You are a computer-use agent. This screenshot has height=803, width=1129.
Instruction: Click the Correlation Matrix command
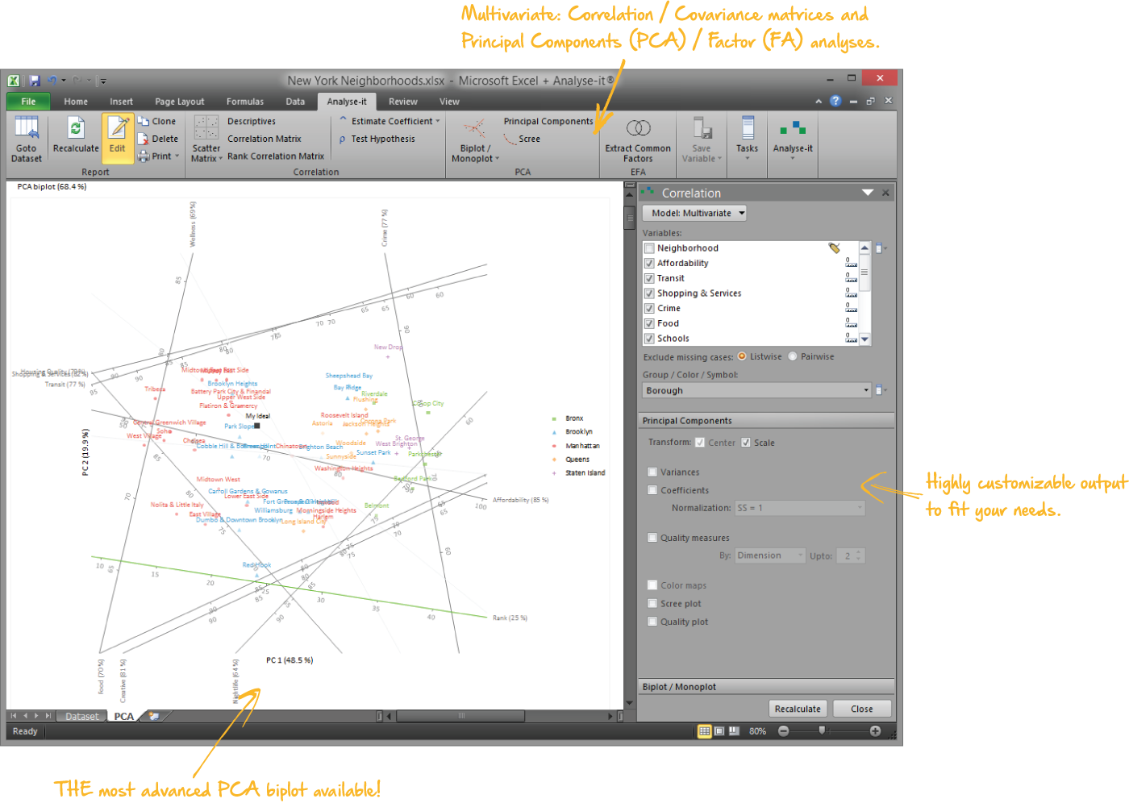point(264,139)
